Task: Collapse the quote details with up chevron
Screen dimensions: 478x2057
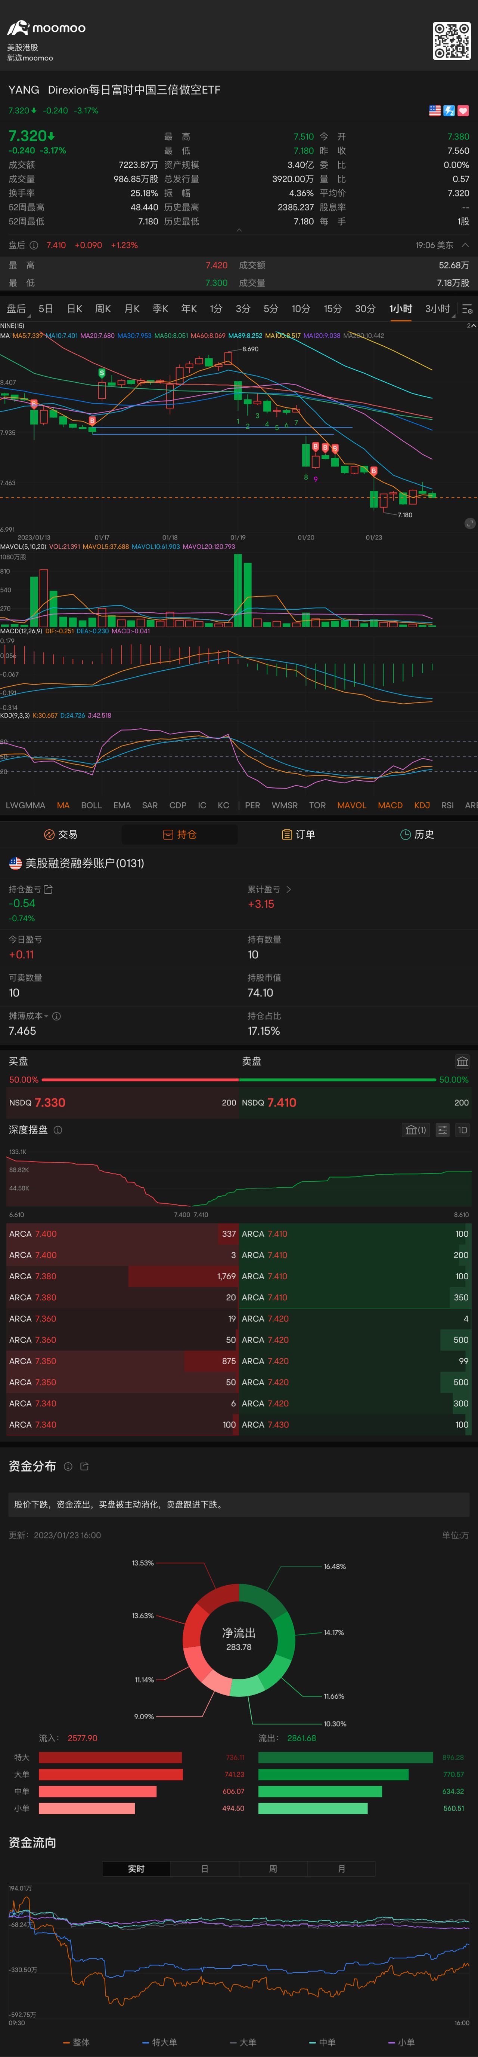Action: tap(239, 230)
